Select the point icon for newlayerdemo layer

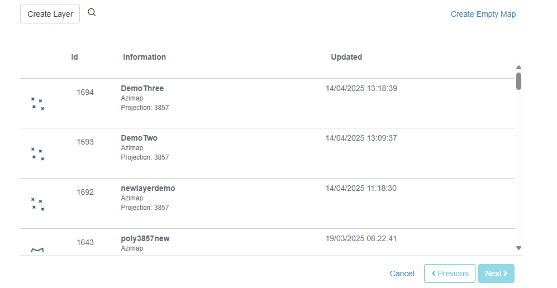(37, 204)
